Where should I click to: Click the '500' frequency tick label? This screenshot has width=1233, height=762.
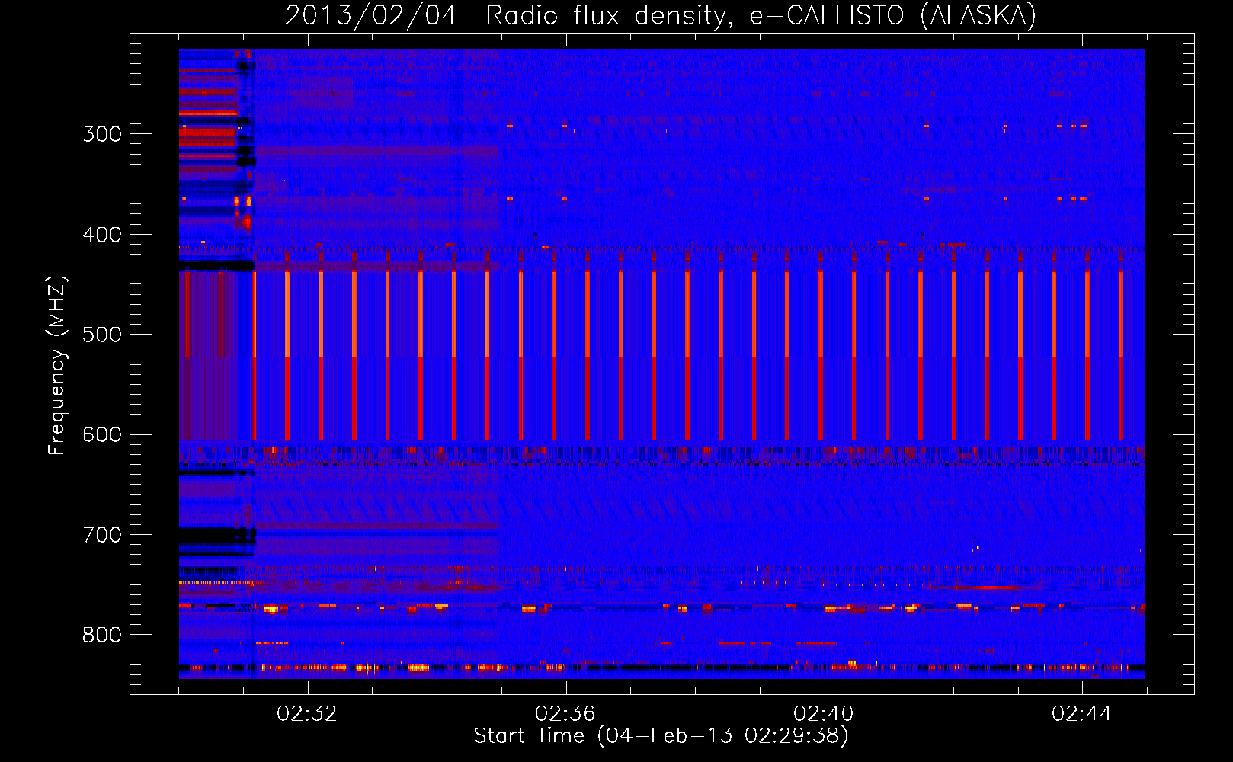tap(102, 335)
